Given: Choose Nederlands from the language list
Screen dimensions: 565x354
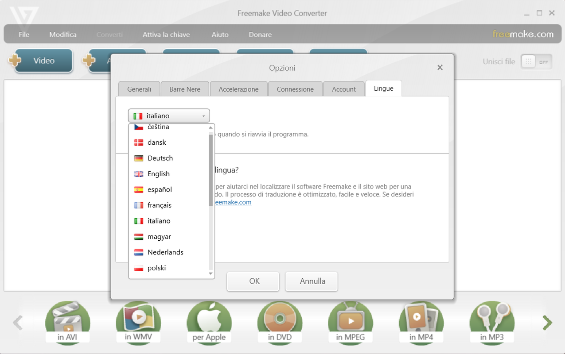Looking at the screenshot, I should [x=168, y=252].
